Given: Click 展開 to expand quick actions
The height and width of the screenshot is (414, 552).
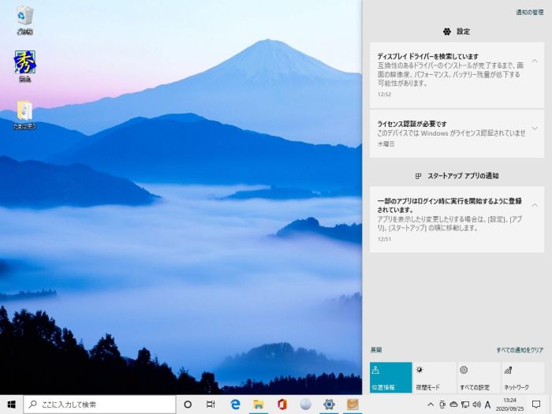Looking at the screenshot, I should click(376, 349).
